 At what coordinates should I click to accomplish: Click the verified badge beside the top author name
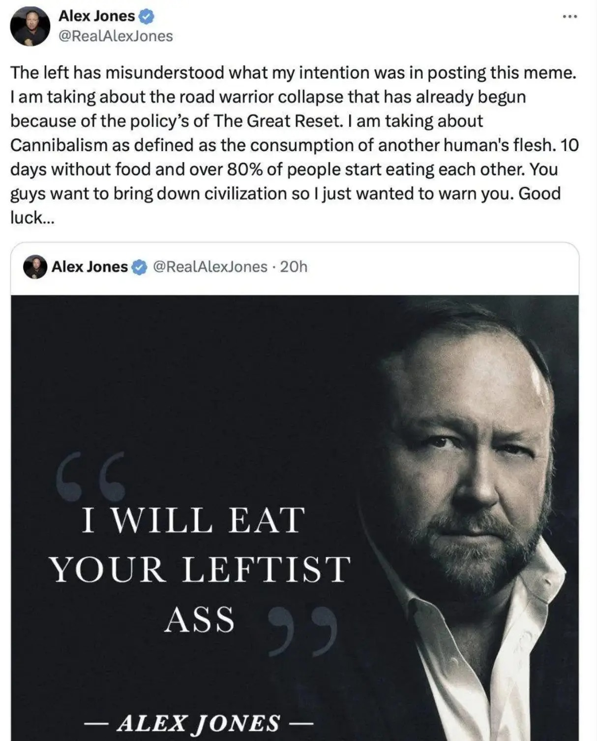click(147, 16)
